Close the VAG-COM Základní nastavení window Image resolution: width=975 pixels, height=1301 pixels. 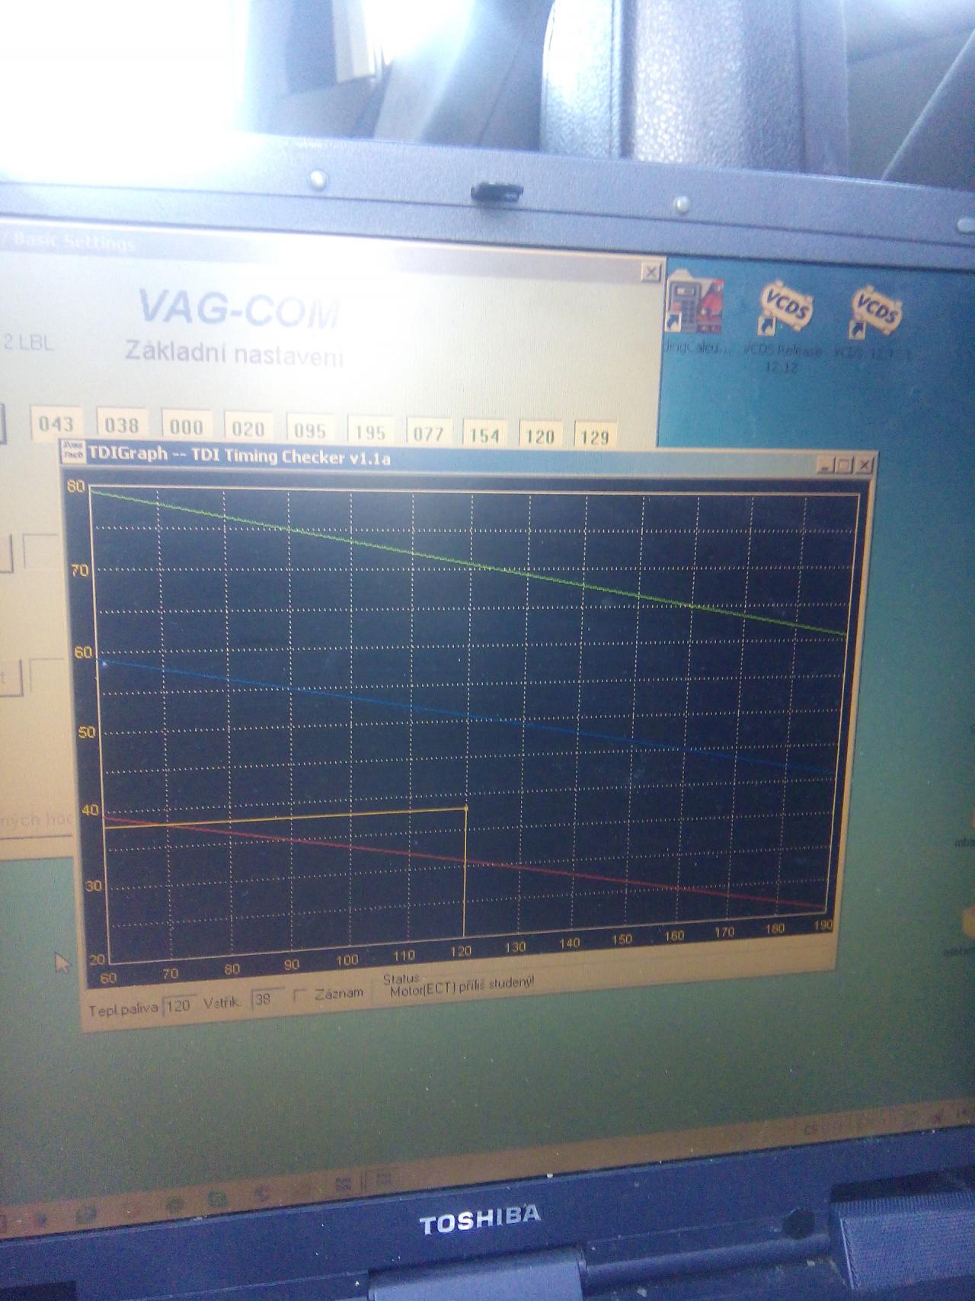650,272
